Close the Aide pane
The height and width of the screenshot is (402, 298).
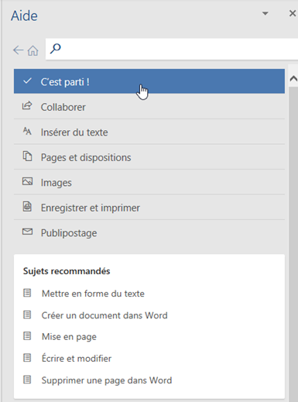(293, 13)
